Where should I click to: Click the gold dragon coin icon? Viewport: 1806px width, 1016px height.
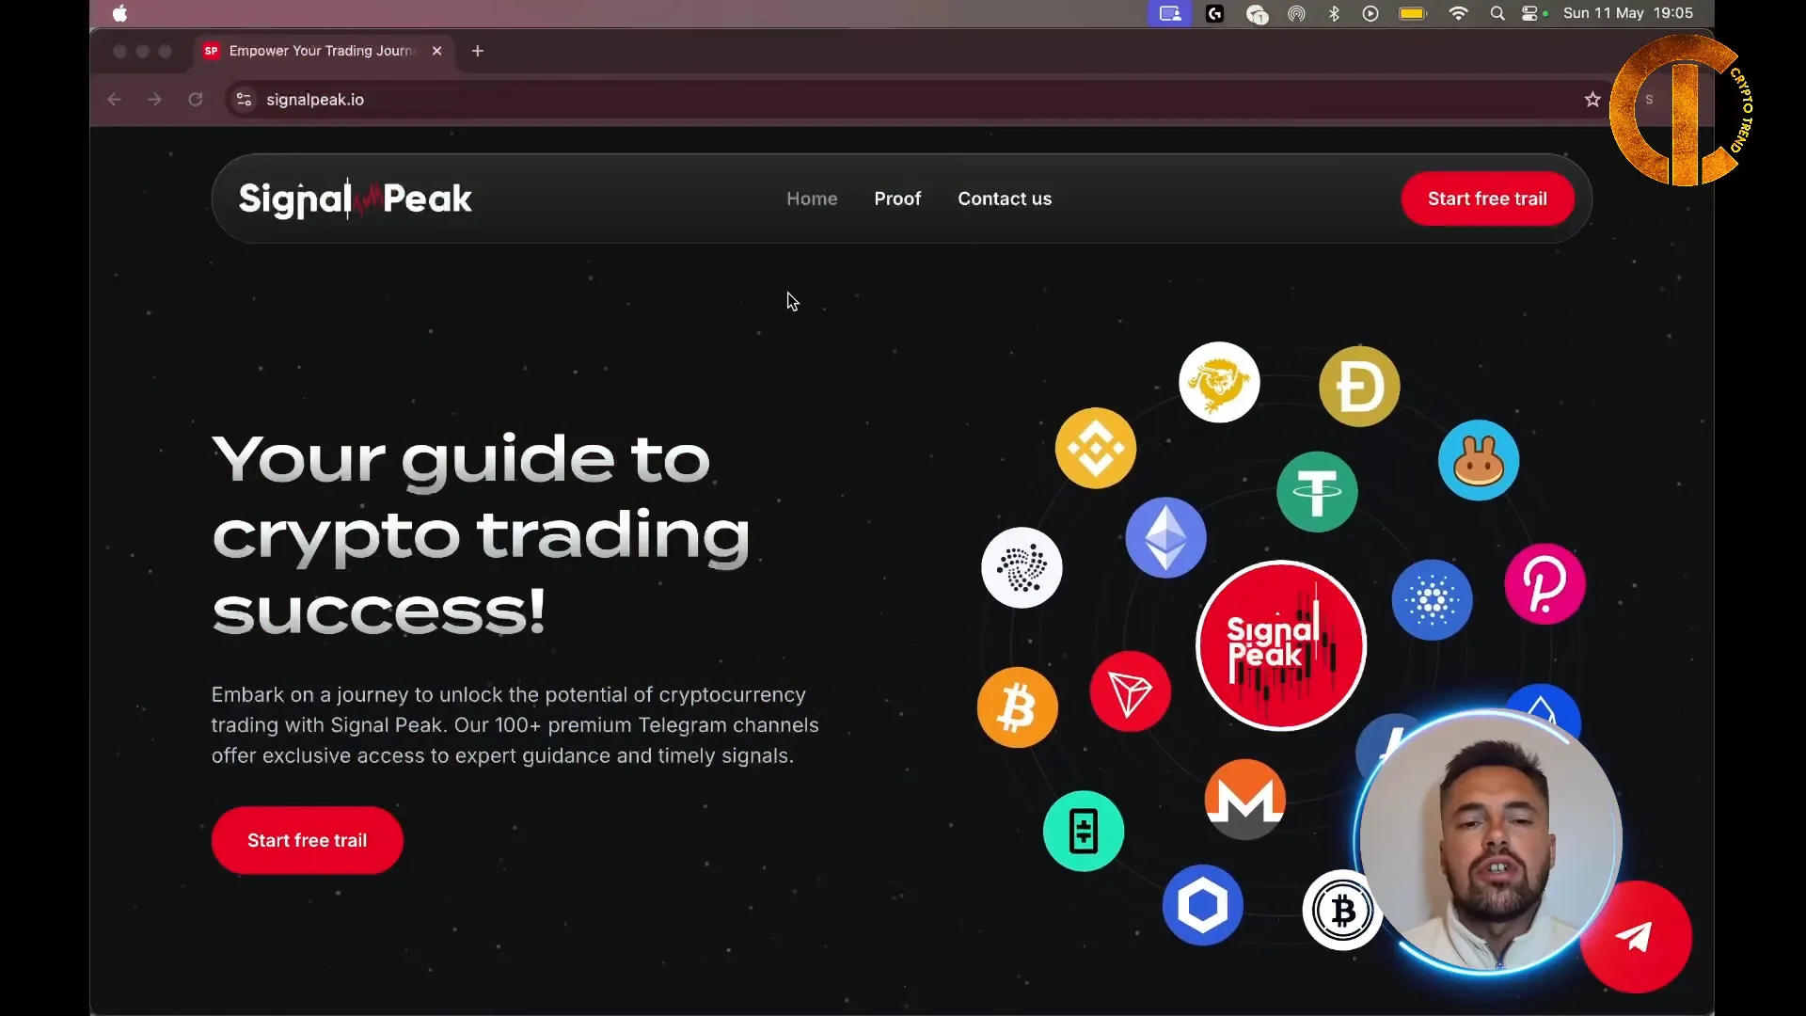click(1219, 382)
